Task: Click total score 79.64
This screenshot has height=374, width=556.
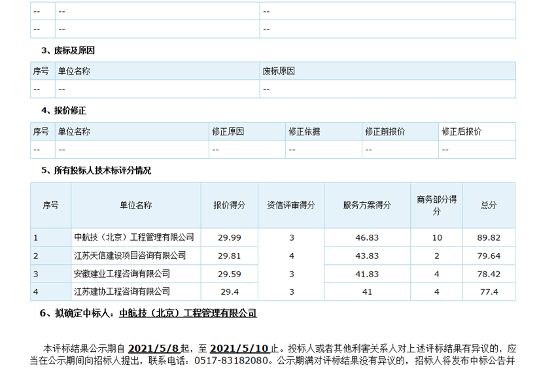Action: [489, 256]
